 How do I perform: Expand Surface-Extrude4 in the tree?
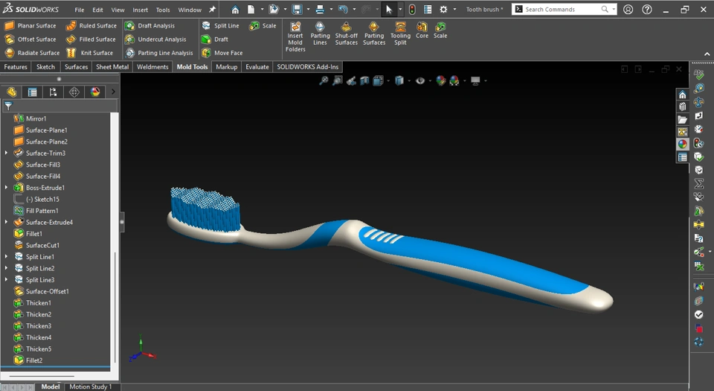coord(6,222)
